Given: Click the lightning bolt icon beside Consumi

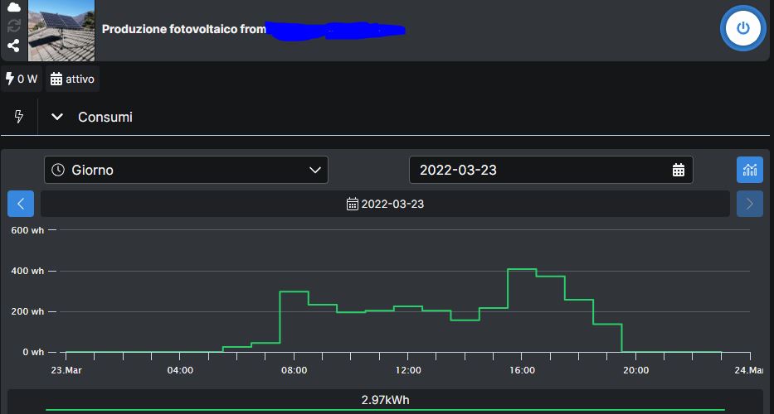Looking at the screenshot, I should [x=19, y=117].
